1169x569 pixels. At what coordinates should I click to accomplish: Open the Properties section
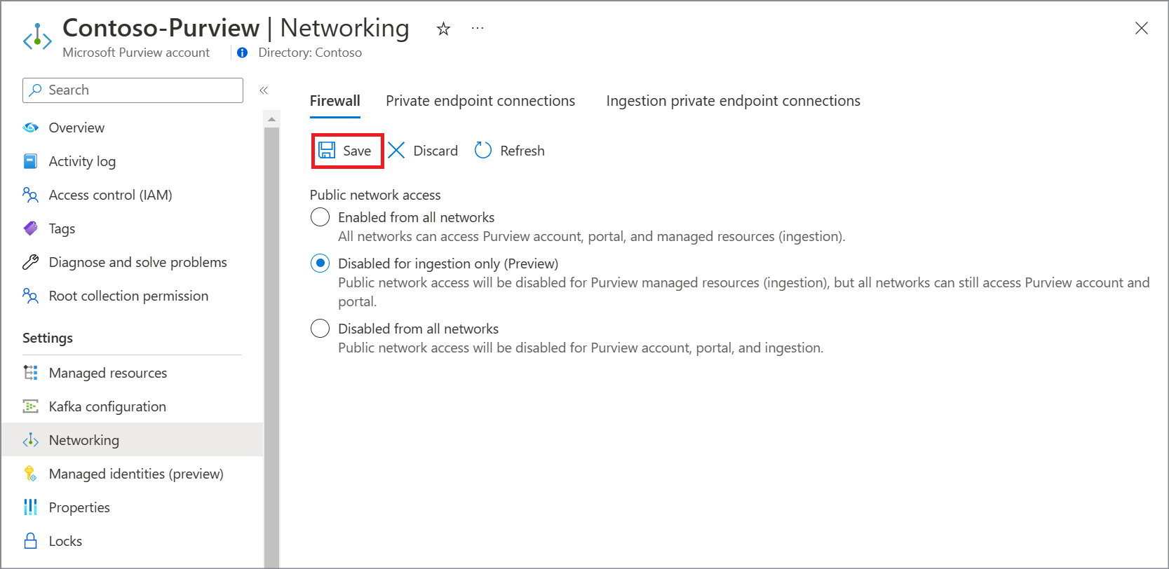click(x=79, y=507)
